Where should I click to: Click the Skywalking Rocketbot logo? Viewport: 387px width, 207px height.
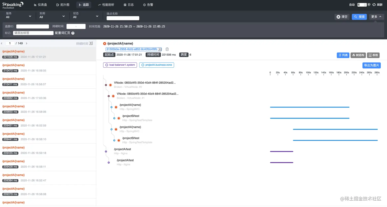tap(13, 5)
